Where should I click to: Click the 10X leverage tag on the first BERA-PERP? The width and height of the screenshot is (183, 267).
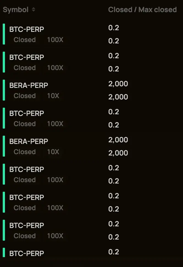(x=53, y=96)
